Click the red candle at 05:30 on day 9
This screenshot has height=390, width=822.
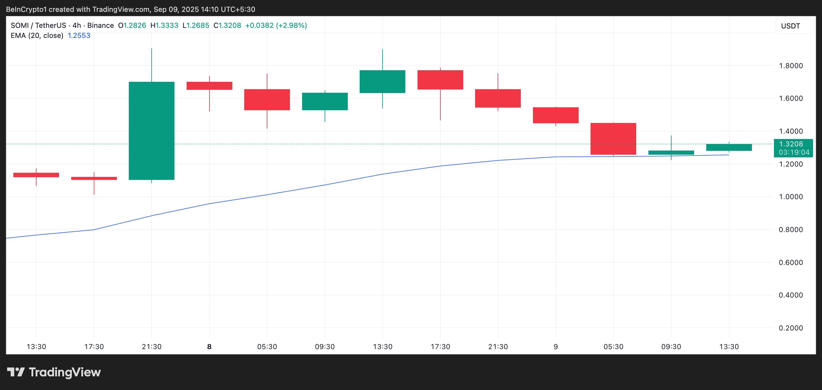(x=613, y=139)
